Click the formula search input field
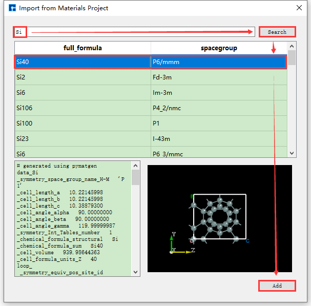Viewport: 311px width, 306px height. pos(133,32)
